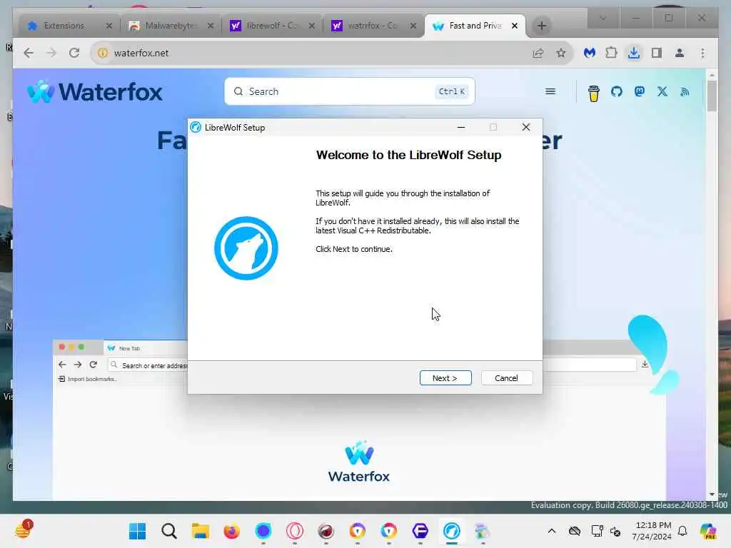Open the clock showing 12:18 PM
The width and height of the screenshot is (731, 548).
tap(652, 531)
